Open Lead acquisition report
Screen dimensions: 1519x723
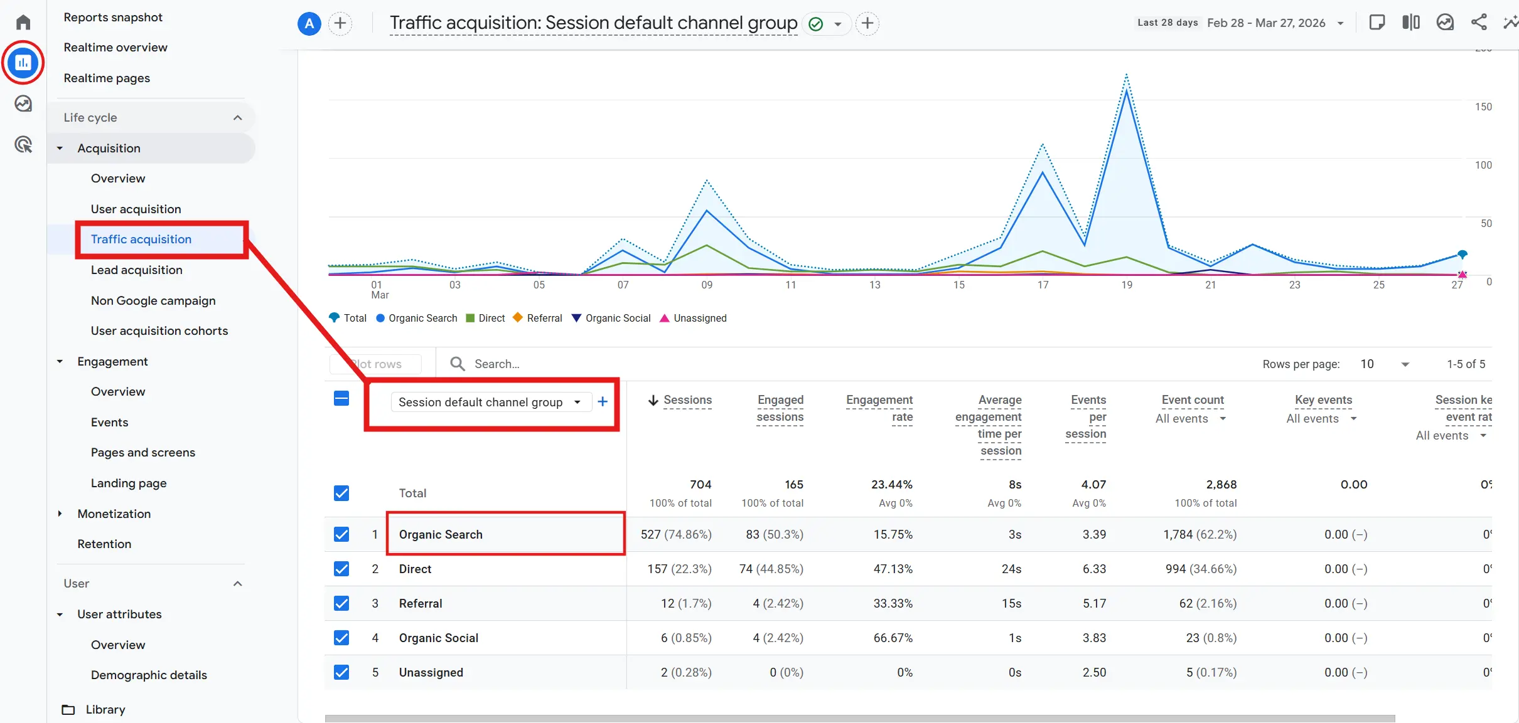[136, 270]
